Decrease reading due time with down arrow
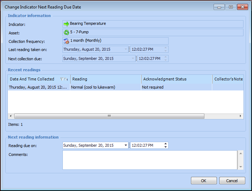Image resolution: width=252 pixels, height=191 pixels. pos(165,147)
